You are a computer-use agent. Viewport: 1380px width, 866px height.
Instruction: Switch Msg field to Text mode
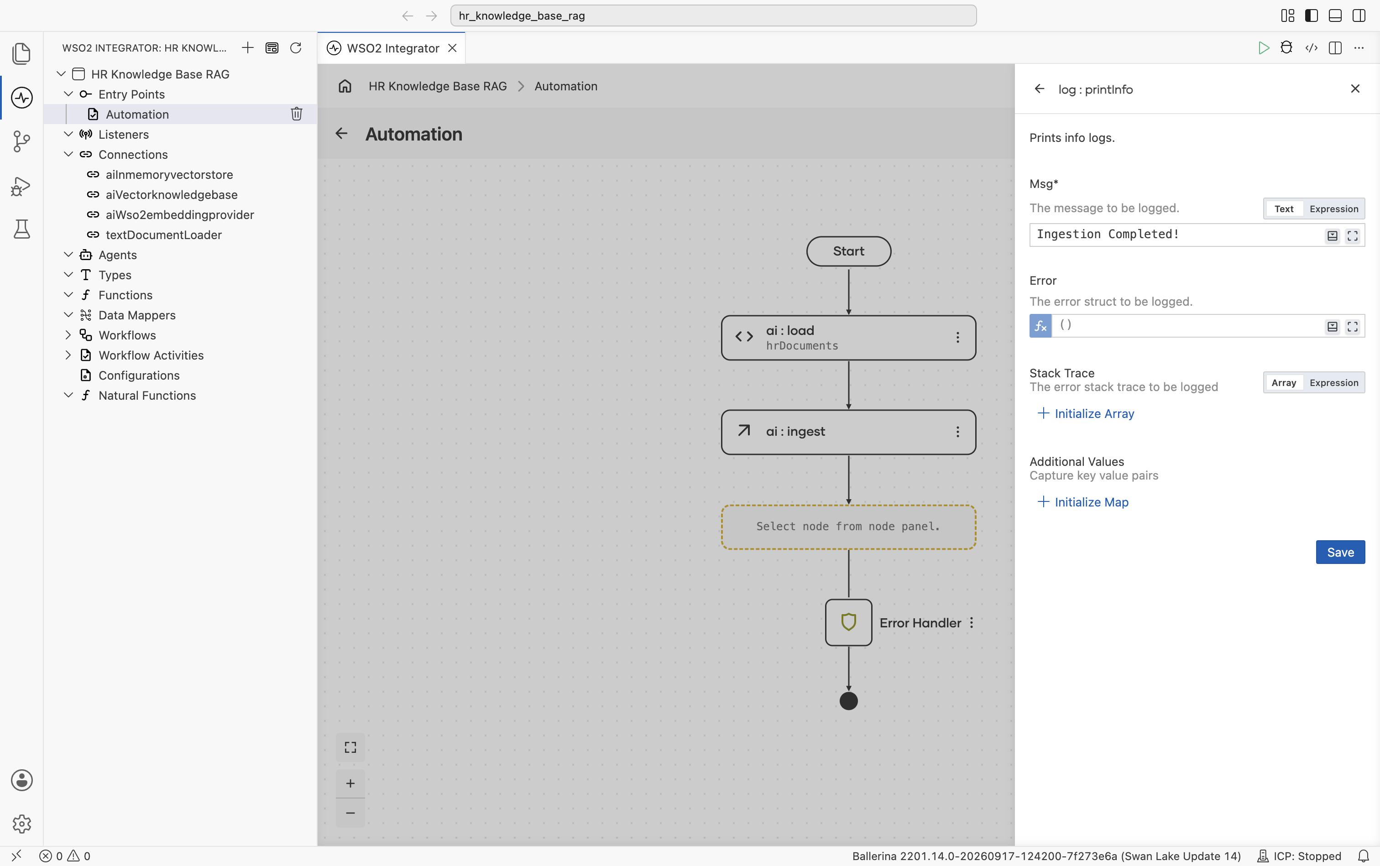(x=1284, y=209)
